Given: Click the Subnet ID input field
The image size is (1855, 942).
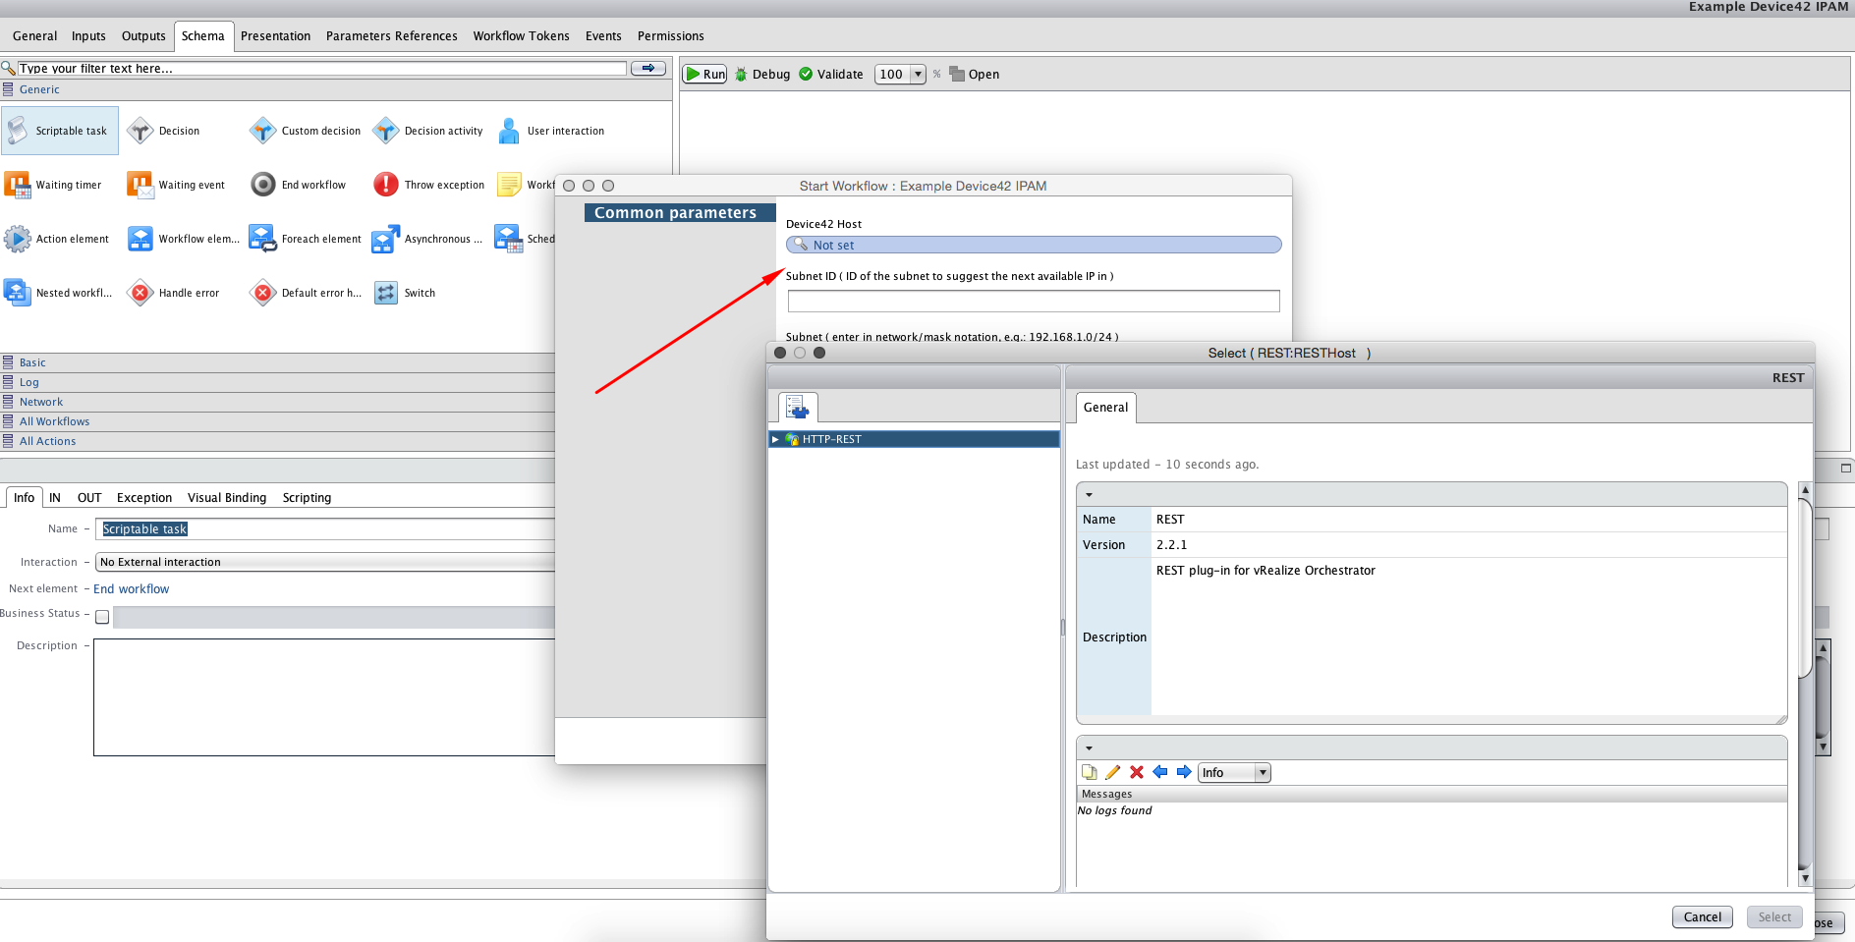Looking at the screenshot, I should tap(1034, 301).
